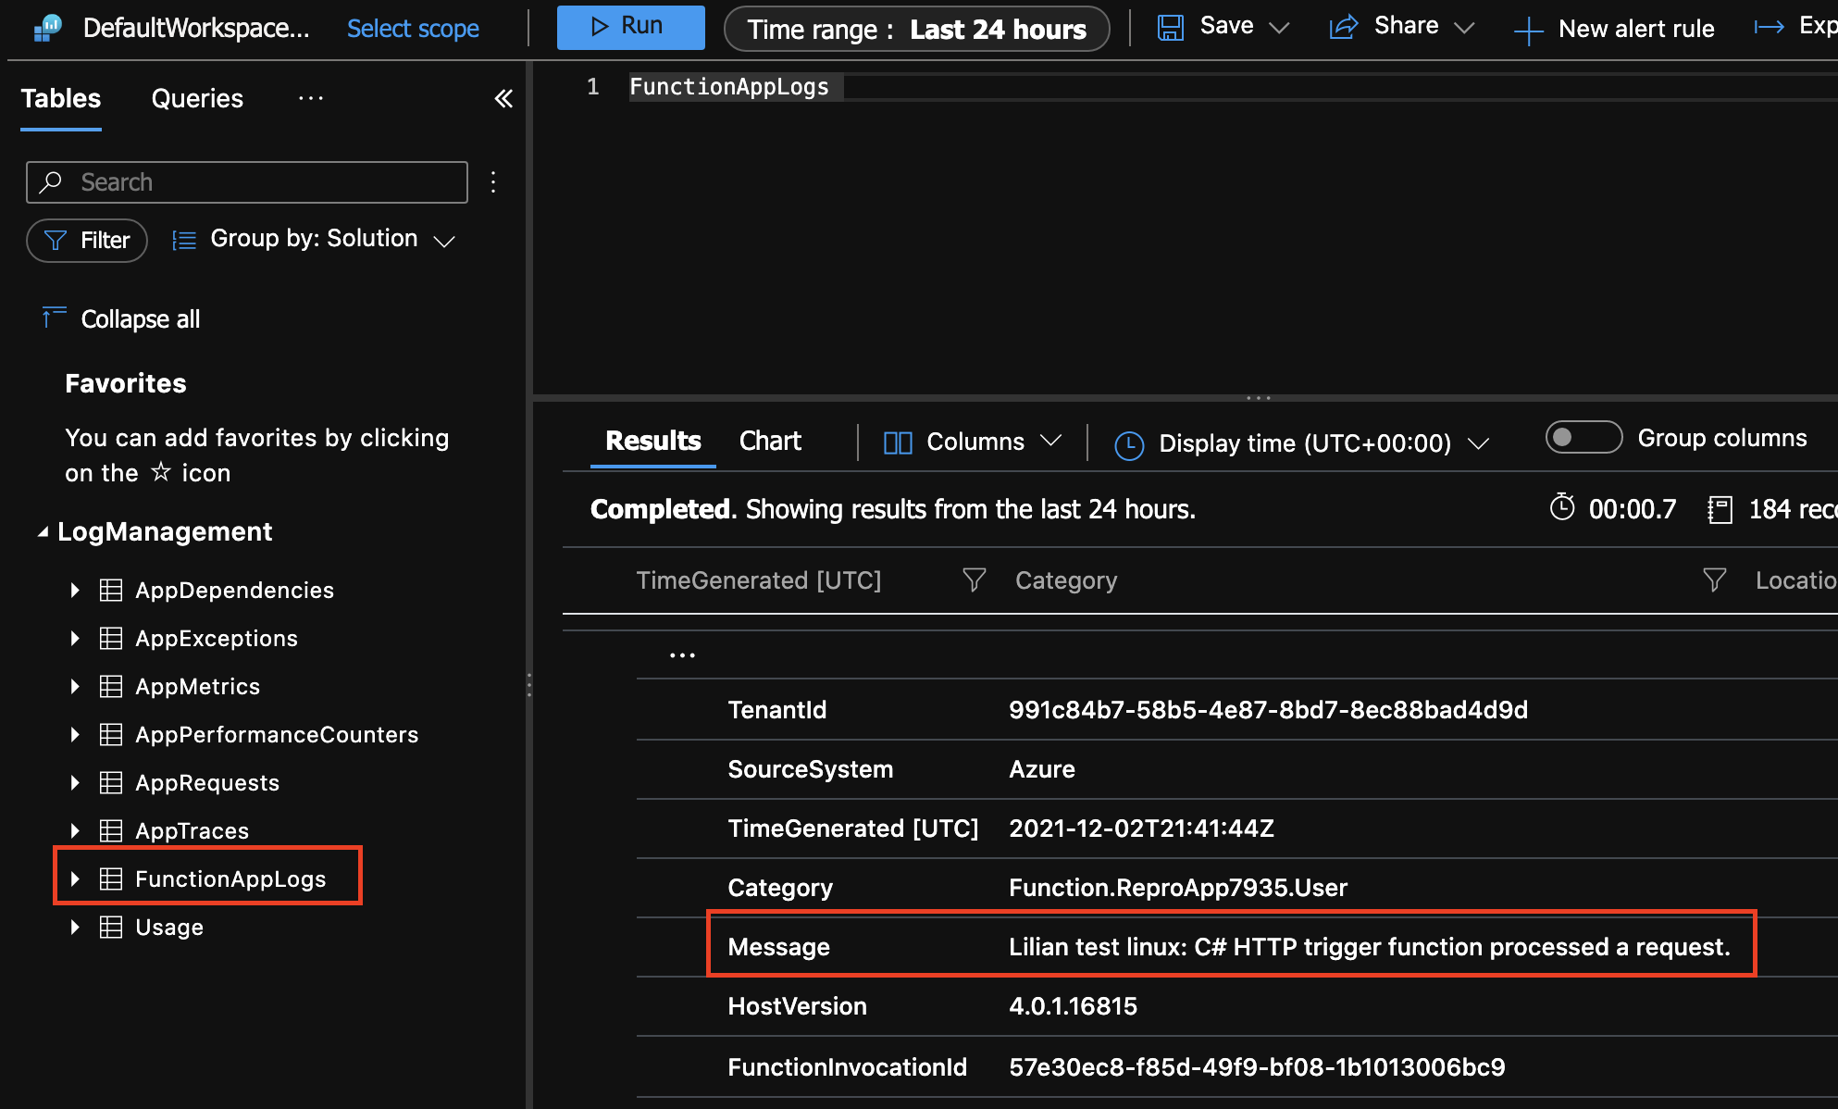The height and width of the screenshot is (1109, 1838).
Task: Click the New alert rule plus icon
Action: pyautogui.click(x=1527, y=29)
